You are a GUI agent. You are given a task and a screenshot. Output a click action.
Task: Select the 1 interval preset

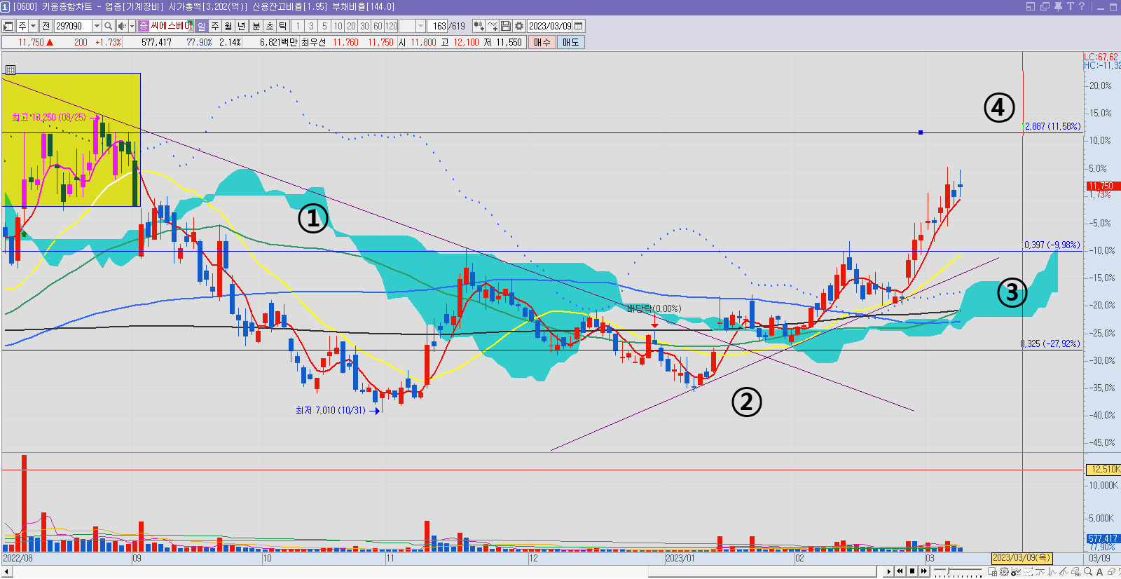click(298, 26)
